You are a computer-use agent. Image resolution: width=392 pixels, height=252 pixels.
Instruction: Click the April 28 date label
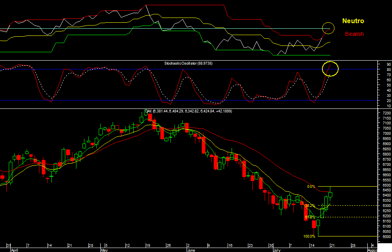[x=91, y=246]
